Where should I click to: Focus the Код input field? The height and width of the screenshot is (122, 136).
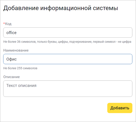[x=68, y=33]
